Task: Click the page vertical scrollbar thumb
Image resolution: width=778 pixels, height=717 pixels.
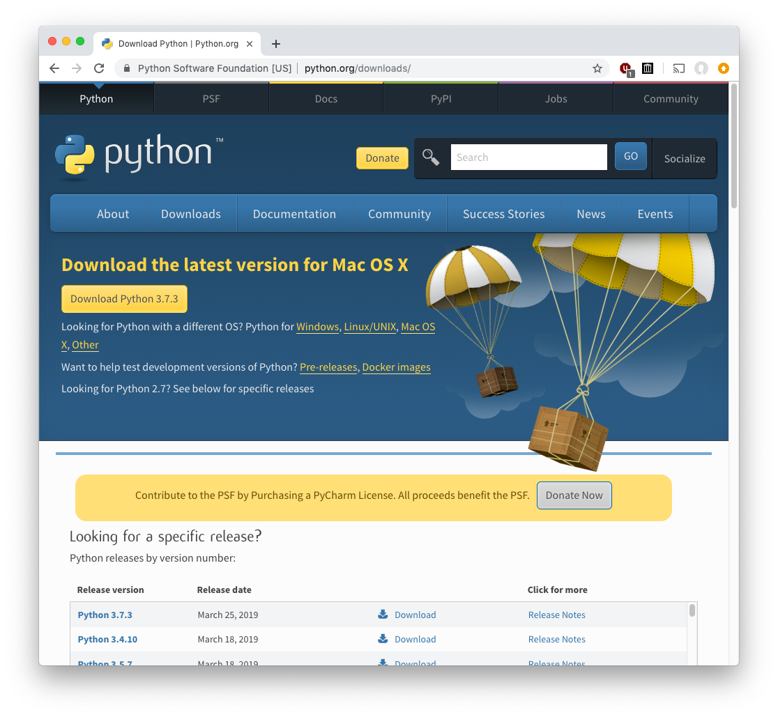Action: [734, 146]
